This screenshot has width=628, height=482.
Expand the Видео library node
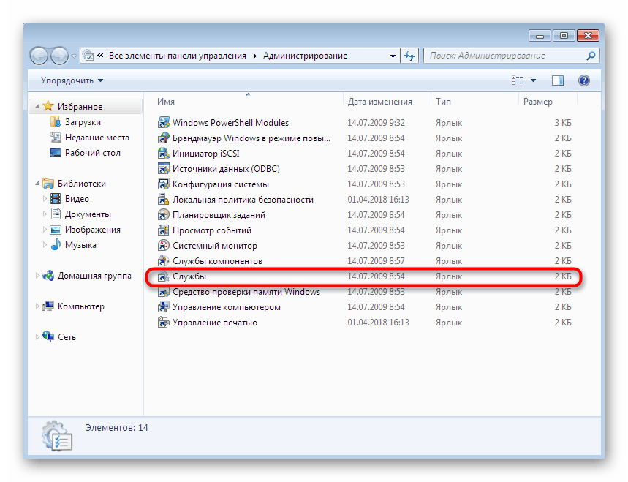click(x=45, y=198)
